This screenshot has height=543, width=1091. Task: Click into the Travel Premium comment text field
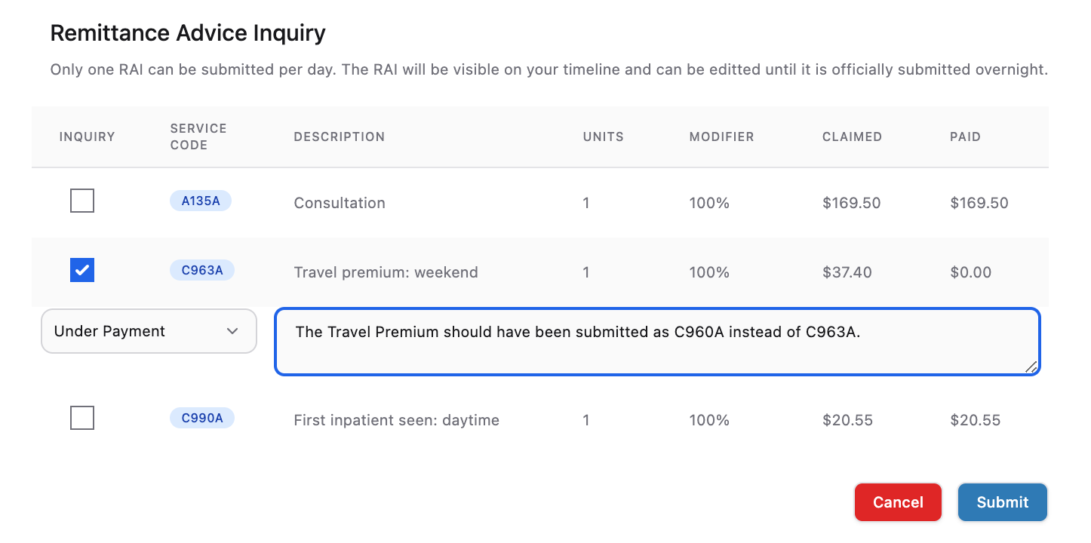(656, 342)
